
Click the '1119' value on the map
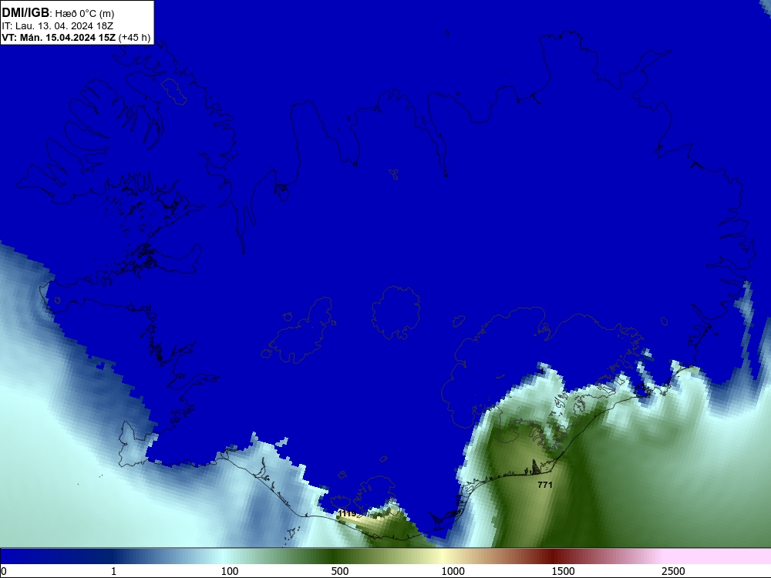coord(347,513)
